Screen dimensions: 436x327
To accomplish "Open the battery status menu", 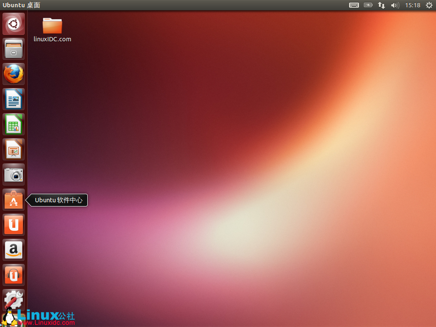I will coord(367,6).
